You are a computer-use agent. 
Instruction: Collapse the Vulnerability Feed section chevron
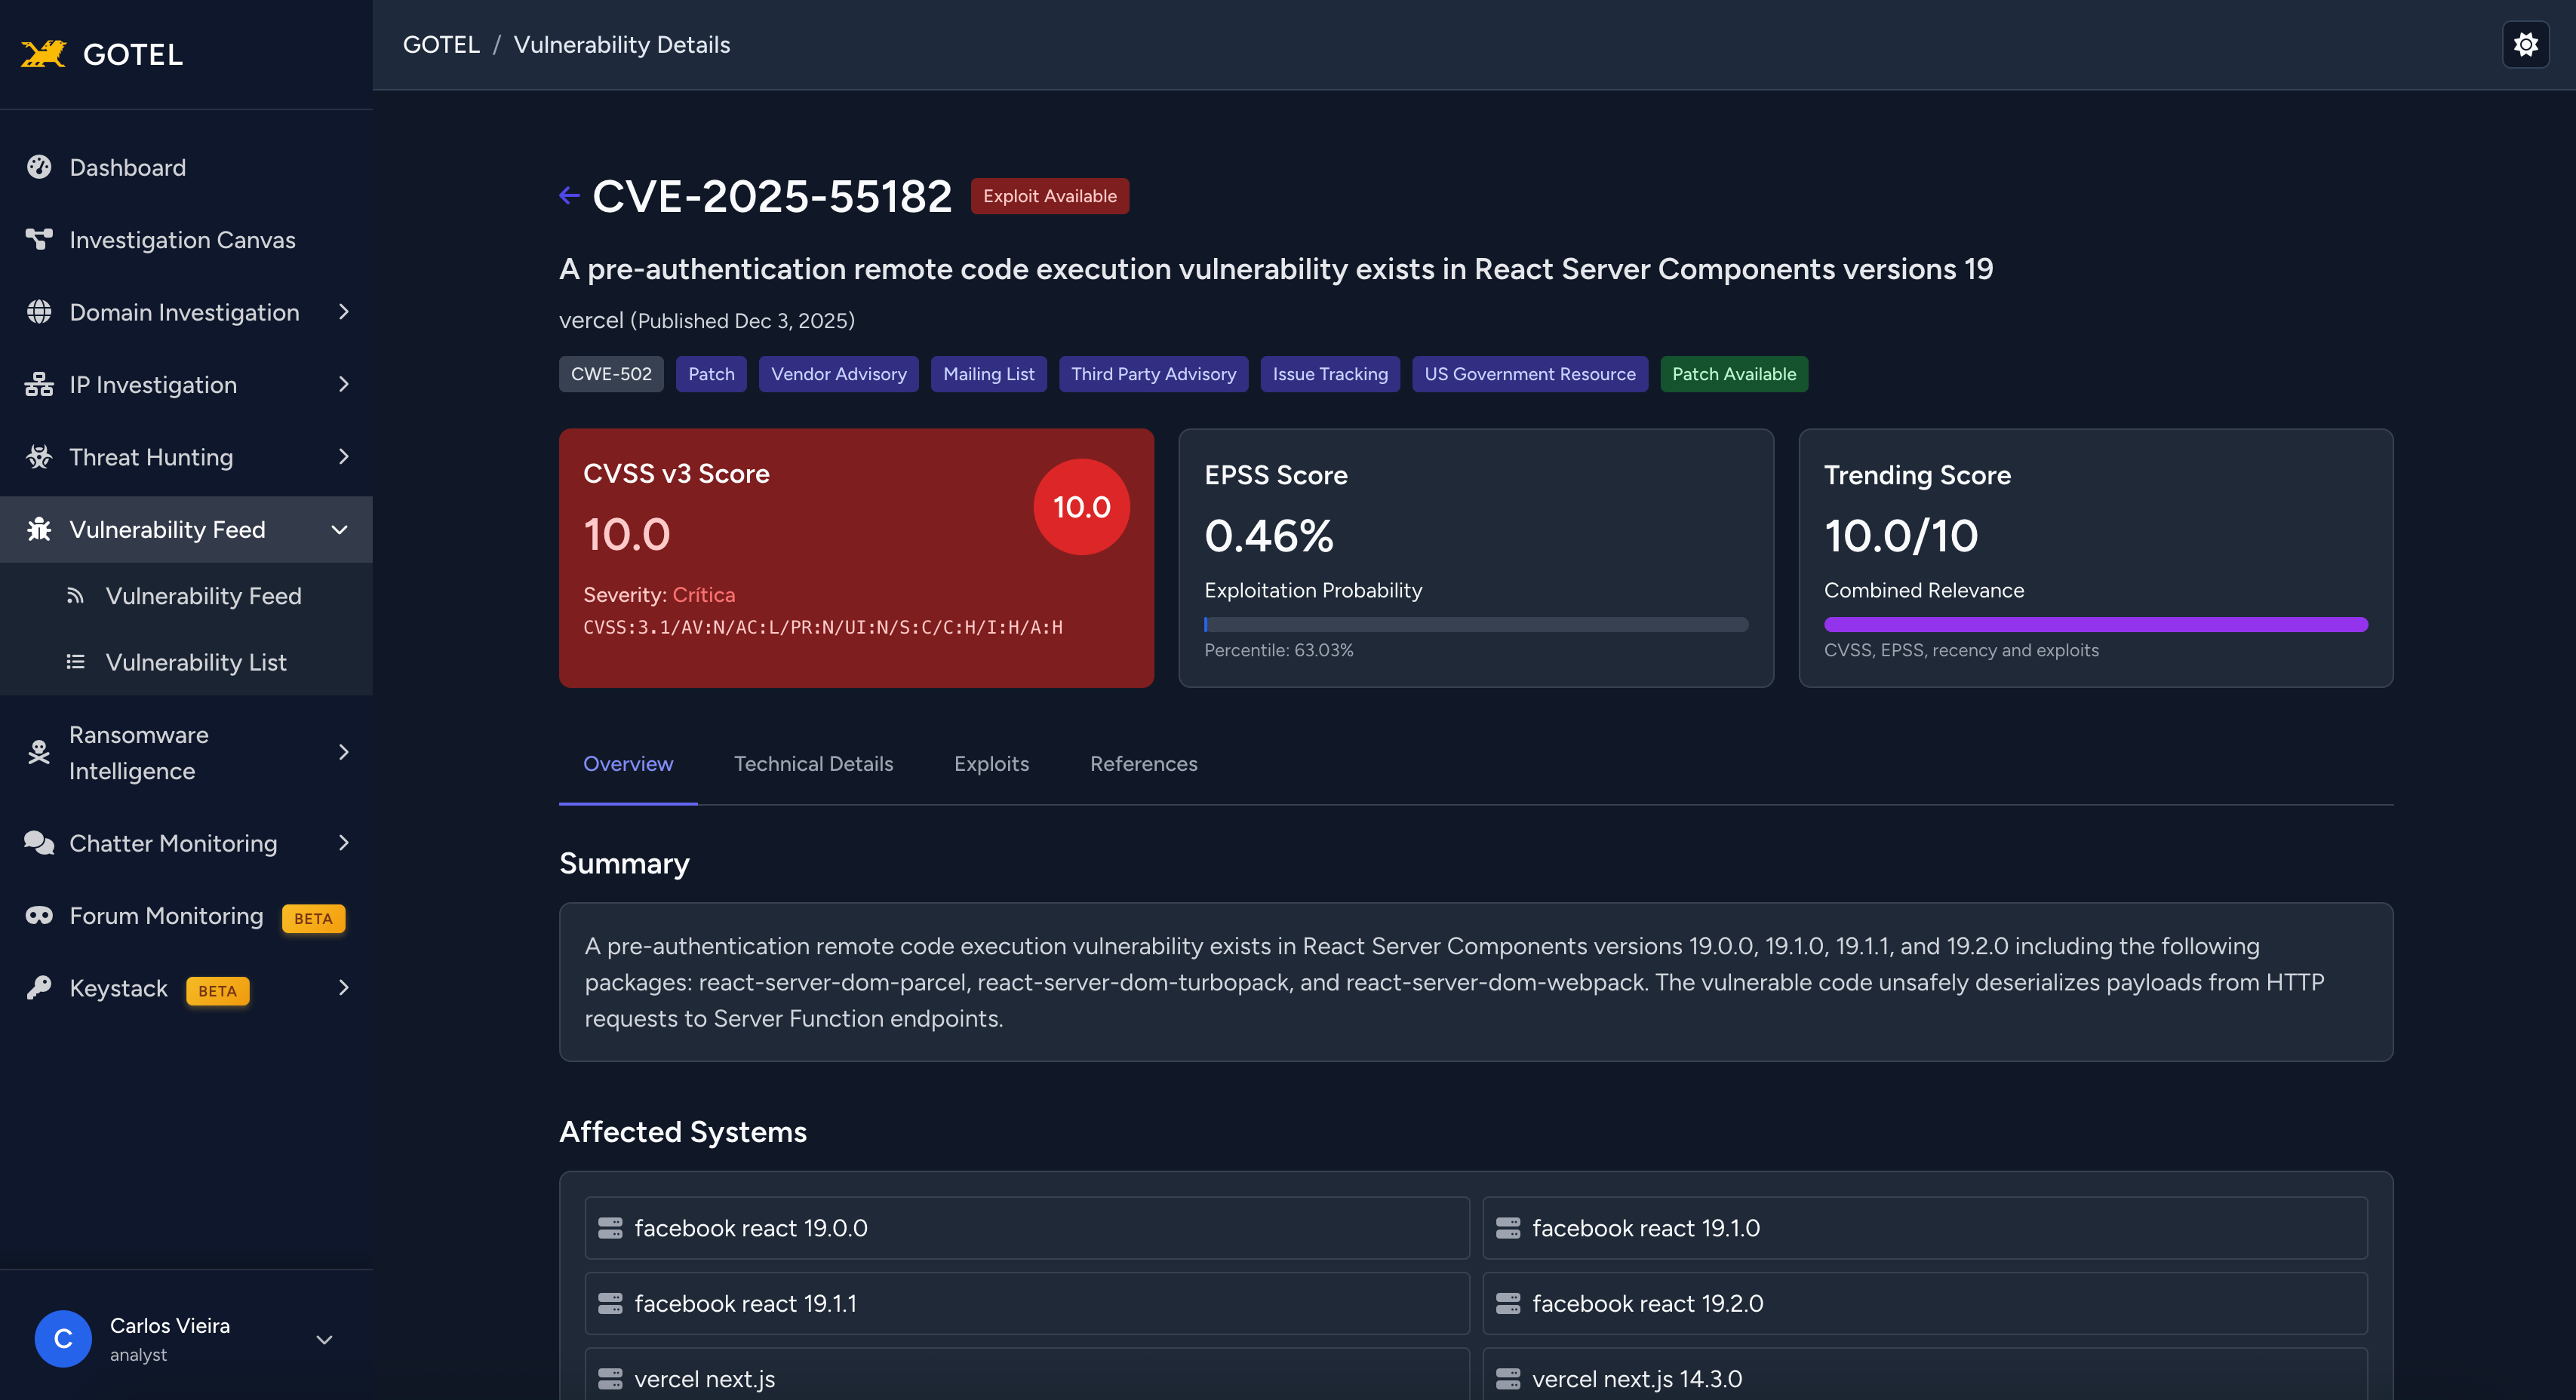click(339, 530)
